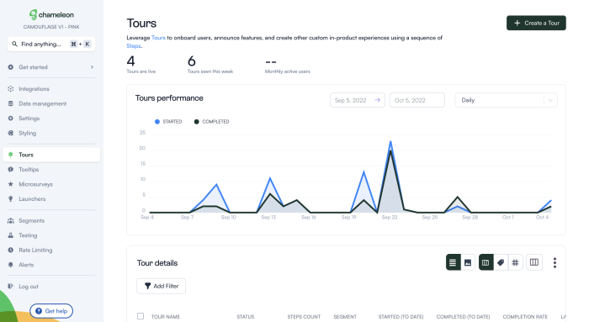Expand the Get started menu chevron

(x=92, y=67)
